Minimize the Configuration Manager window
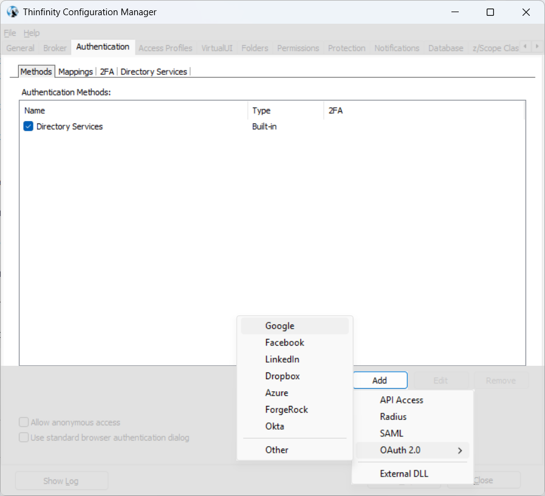Image resolution: width=545 pixels, height=496 pixels. [455, 12]
